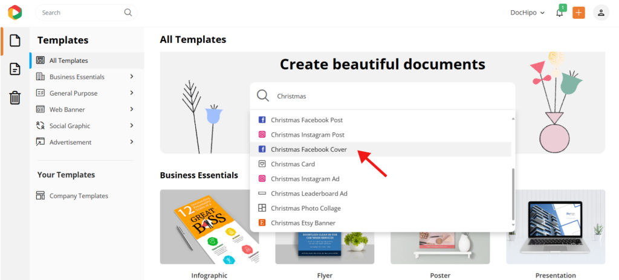Open the Flyer template thumbnail

[x=325, y=247]
